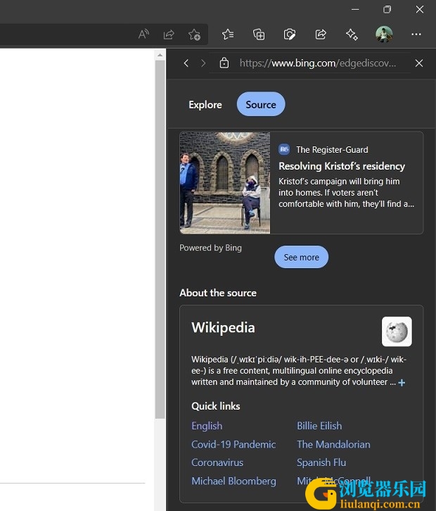Go back in the sidebar panel
The height and width of the screenshot is (511, 436).
(186, 63)
